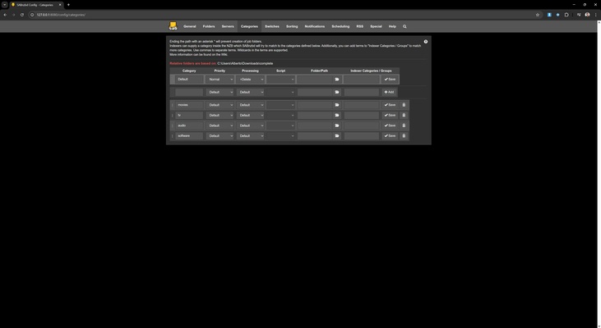Browse folder for the software category
The image size is (601, 328).
pos(337,136)
